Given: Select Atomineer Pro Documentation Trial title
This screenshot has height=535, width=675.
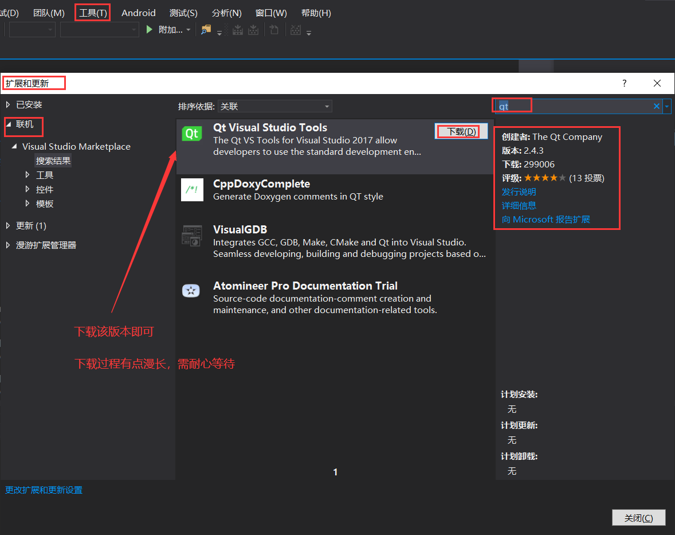Looking at the screenshot, I should [305, 286].
